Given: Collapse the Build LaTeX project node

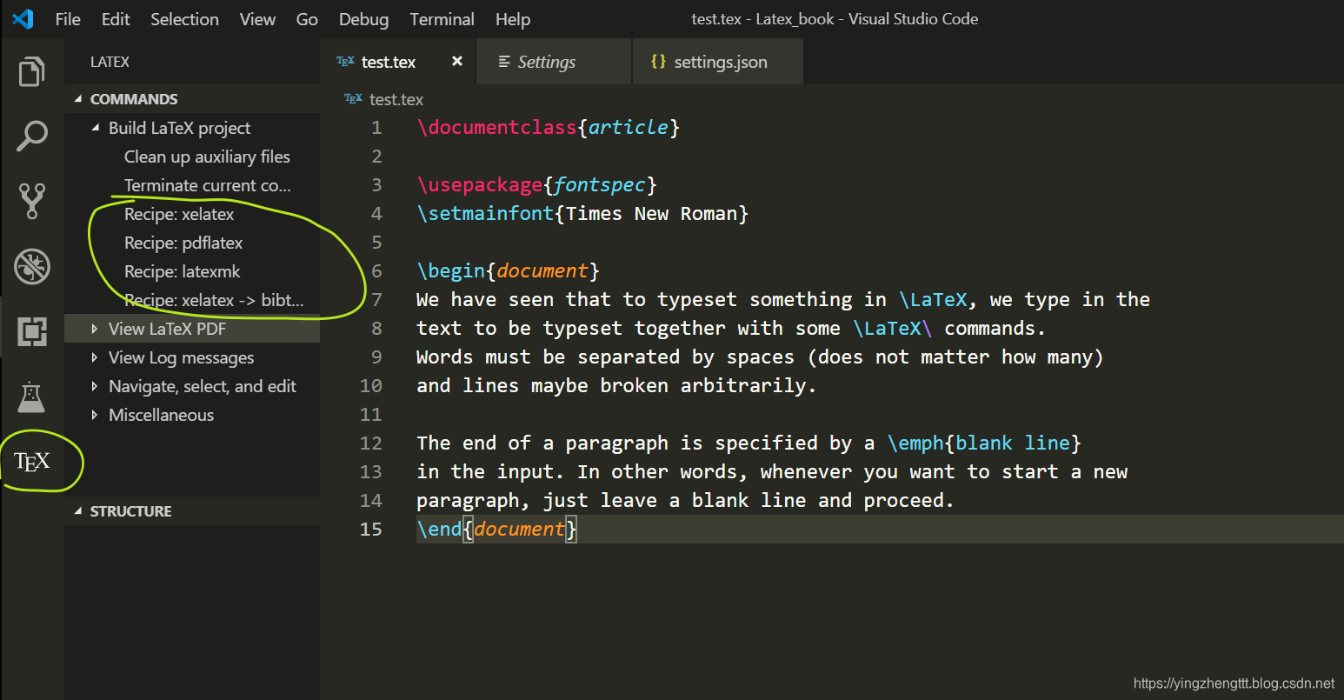Looking at the screenshot, I should (x=96, y=127).
